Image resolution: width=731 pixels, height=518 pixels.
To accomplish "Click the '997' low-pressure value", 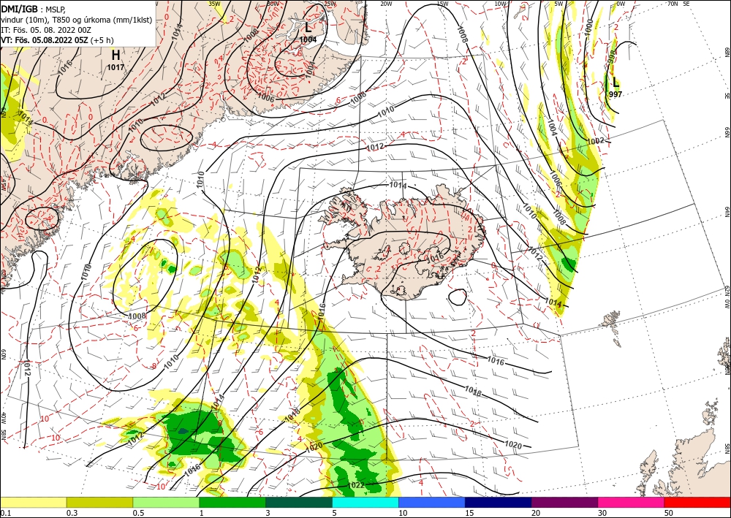I will point(616,94).
